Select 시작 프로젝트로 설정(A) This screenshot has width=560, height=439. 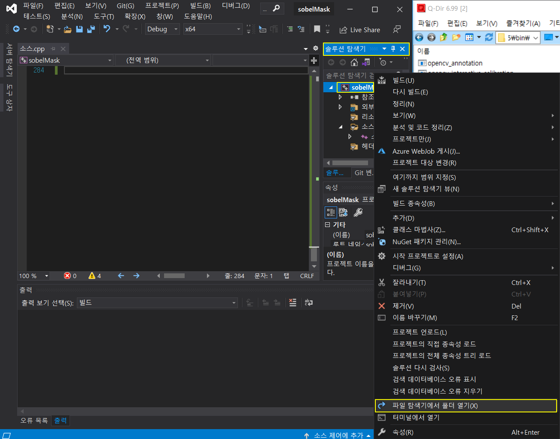tap(467, 256)
